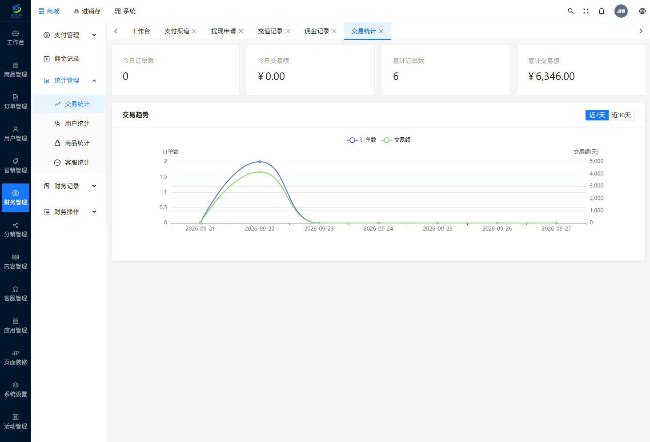Close the 充值记录 tab
Screen dimensions: 650x442
click(x=288, y=31)
